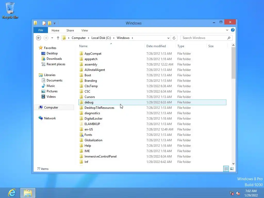This screenshot has width=264, height=198.
Task: Click the search magnifier icon
Action: coord(229,38)
